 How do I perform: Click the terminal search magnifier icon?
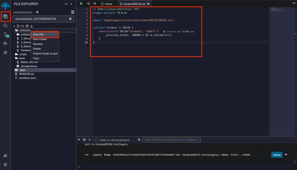click(x=139, y=140)
